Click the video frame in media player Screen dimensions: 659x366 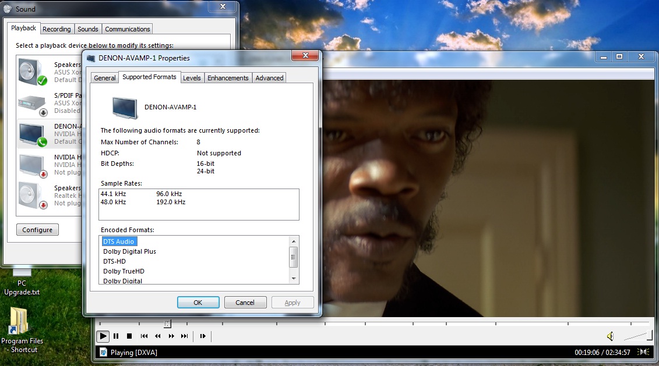488,198
